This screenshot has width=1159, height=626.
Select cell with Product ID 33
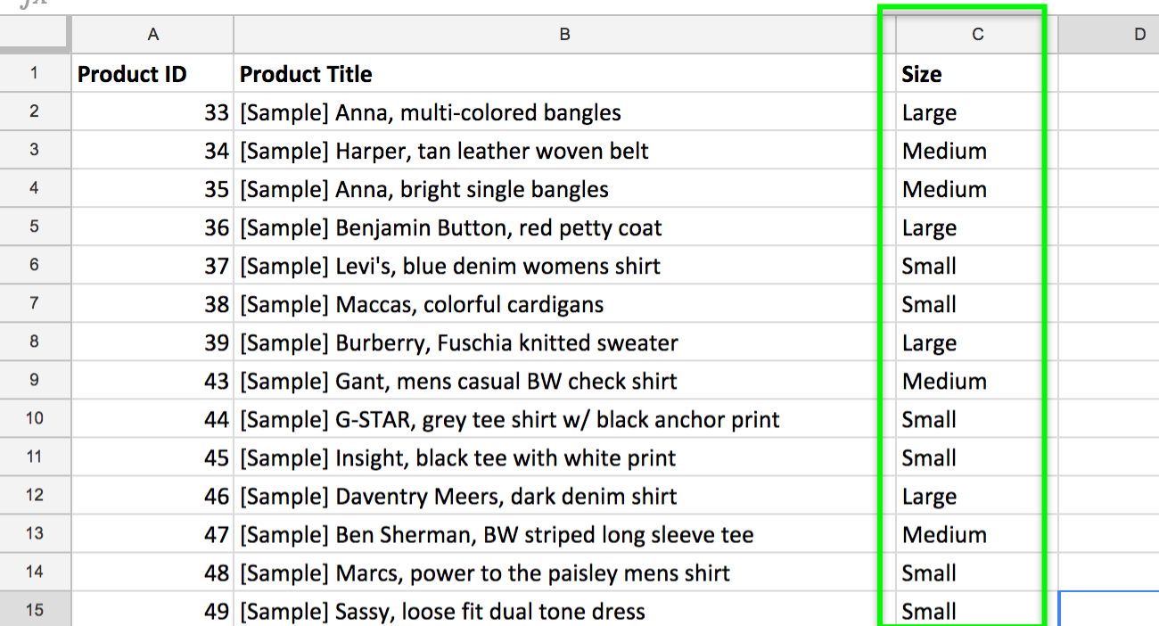tap(152, 113)
